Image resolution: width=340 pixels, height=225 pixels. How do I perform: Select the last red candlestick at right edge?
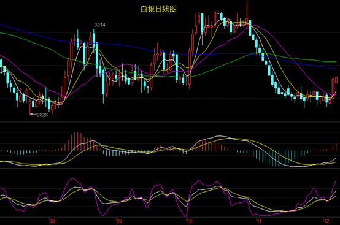coord(336,80)
